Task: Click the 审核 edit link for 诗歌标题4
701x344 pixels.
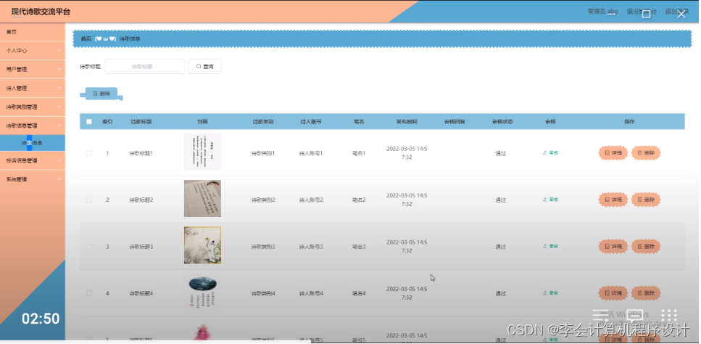Action: (550, 293)
